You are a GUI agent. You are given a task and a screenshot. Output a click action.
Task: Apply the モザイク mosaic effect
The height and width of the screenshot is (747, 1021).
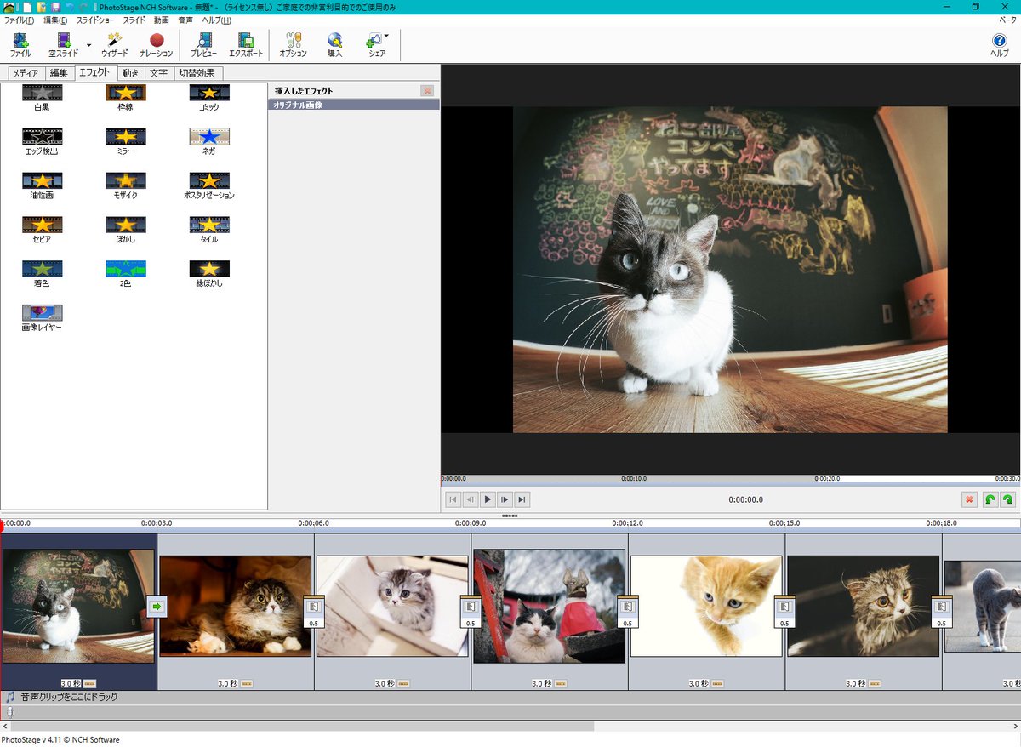[125, 185]
